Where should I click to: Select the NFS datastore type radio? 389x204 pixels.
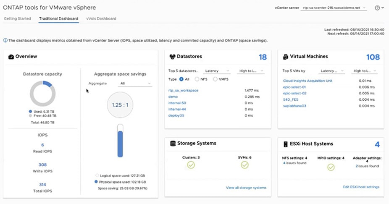197,79
